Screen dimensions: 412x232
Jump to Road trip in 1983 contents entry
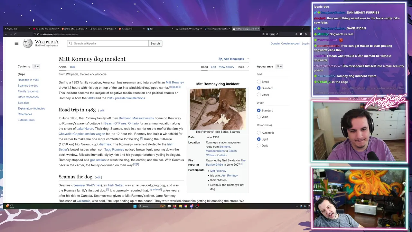[28, 80]
